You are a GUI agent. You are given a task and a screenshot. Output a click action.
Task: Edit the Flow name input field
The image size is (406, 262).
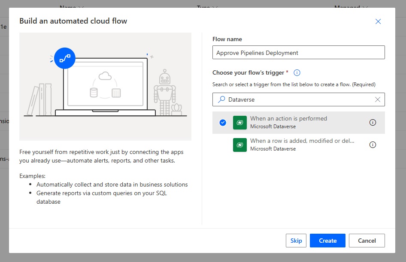[x=299, y=52]
